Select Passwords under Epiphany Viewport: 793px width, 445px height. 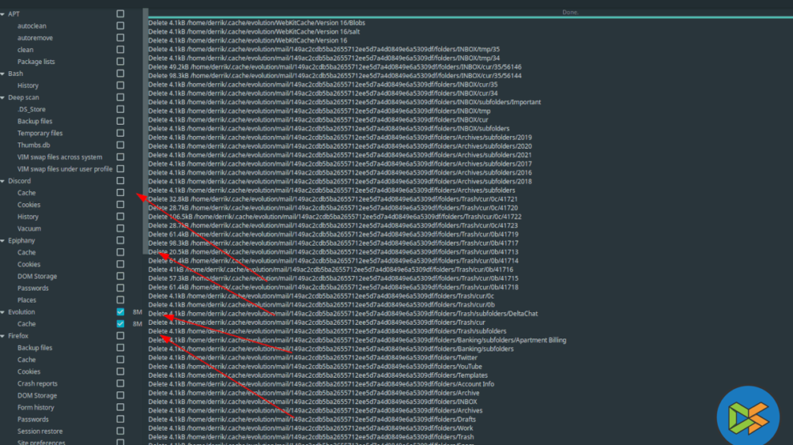(x=33, y=288)
